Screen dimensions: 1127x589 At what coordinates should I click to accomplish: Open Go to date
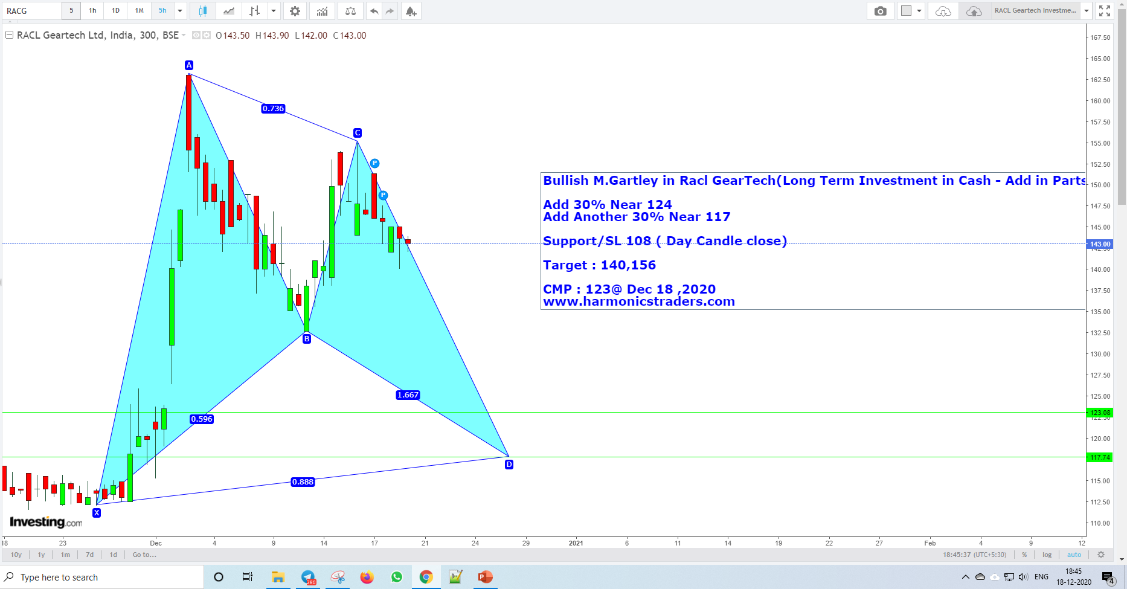[144, 555]
